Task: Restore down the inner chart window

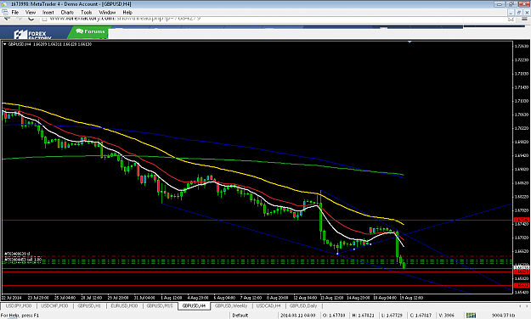Action: coord(518,13)
